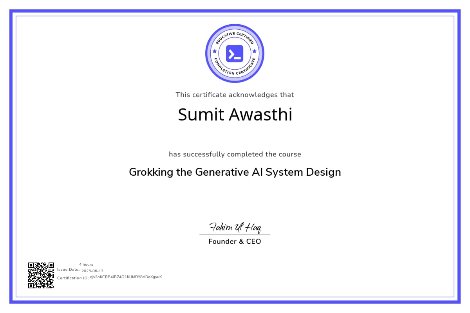Viewport: 470px width, 313px height.
Task: Select the course title "Grokking the Generative AI System Design"
Action: click(x=235, y=172)
